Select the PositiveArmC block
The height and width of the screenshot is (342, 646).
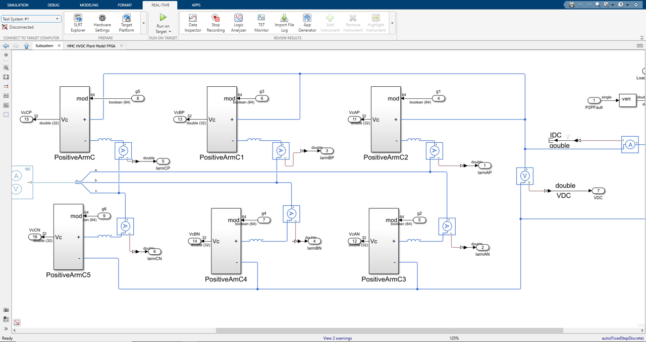[75, 120]
